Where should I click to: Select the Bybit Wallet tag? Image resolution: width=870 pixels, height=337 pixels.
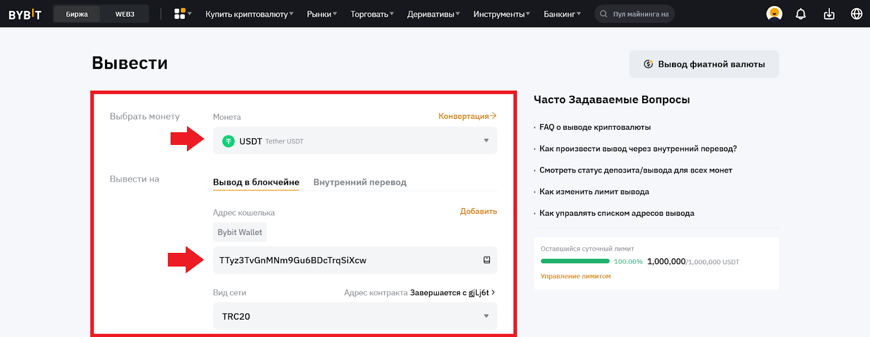point(240,232)
